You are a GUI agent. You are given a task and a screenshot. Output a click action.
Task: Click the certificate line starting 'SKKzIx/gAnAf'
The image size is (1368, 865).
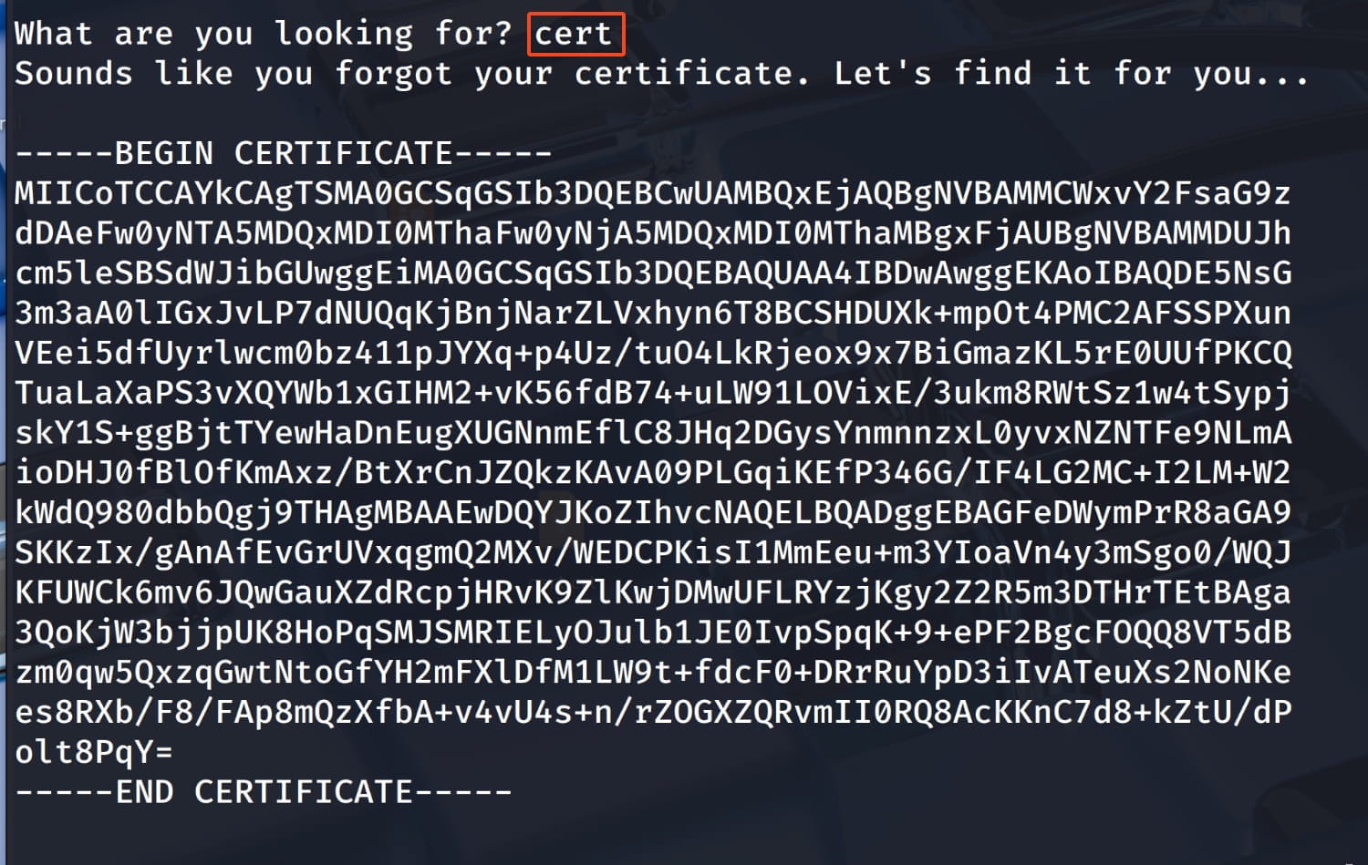pos(653,552)
